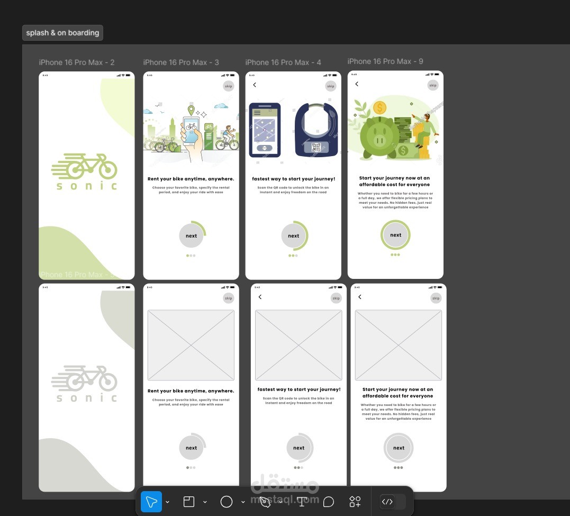
Task: Select frame label 'iPhone 16 Pro Max - 9'
Action: [385, 61]
